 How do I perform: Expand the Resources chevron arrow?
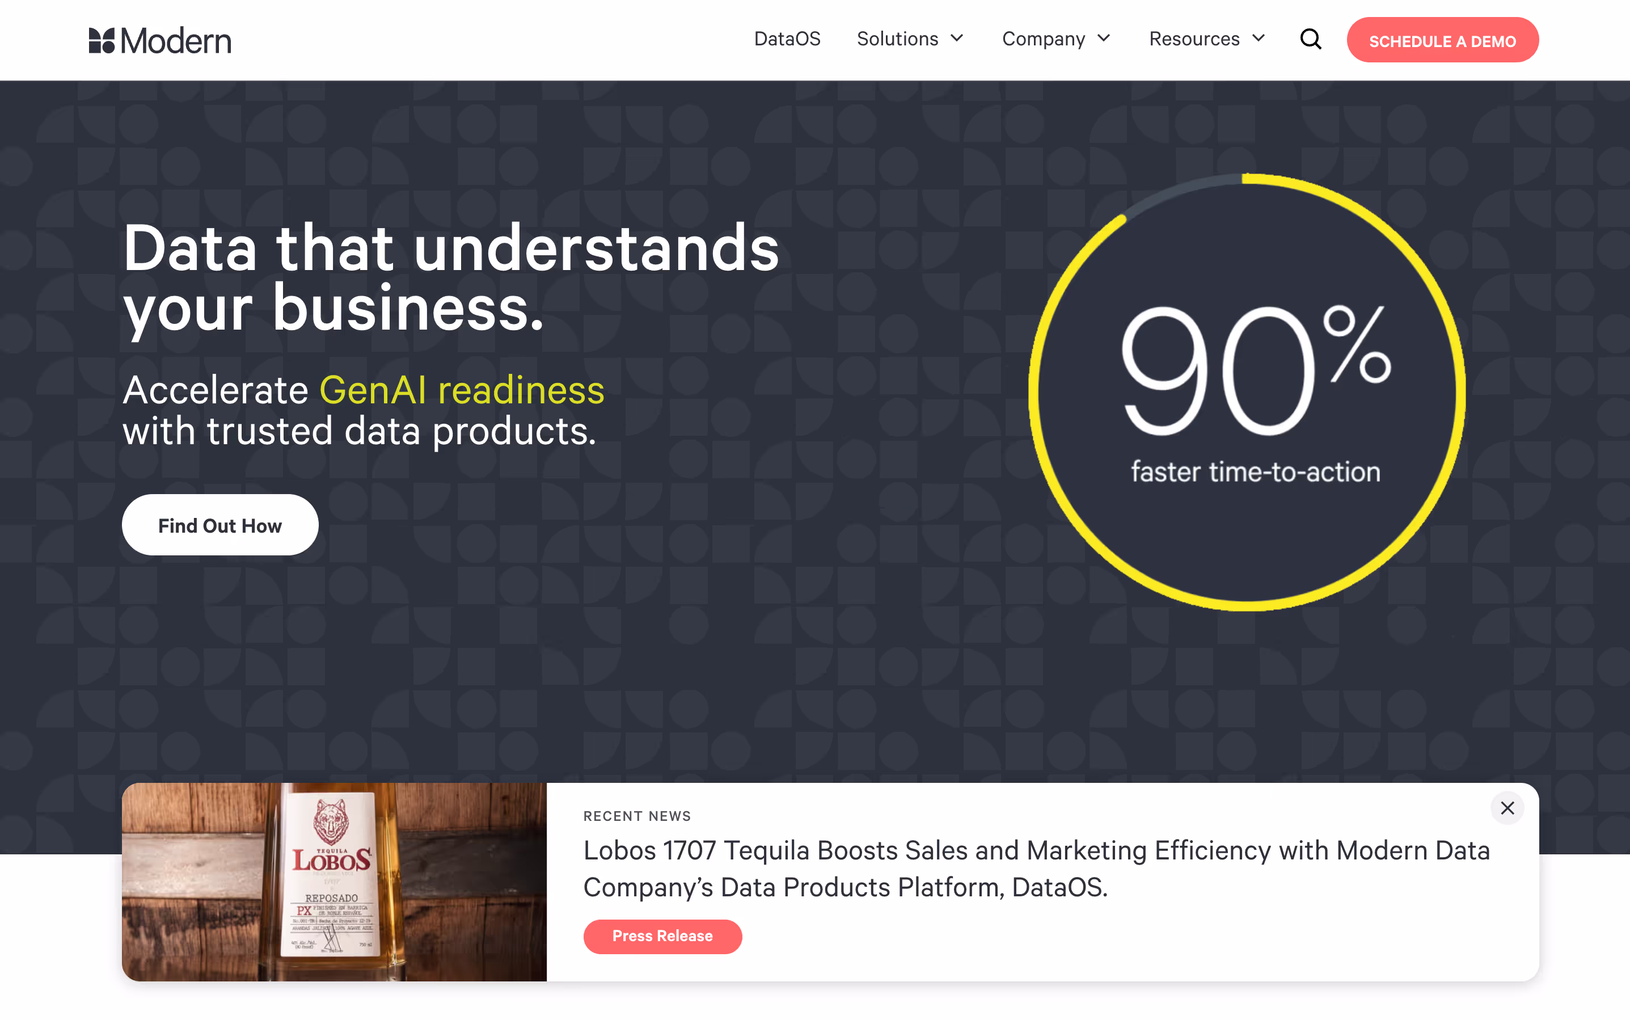click(1259, 39)
